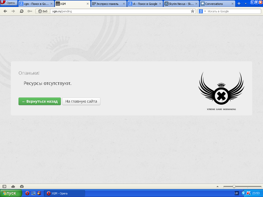This screenshot has height=197, width=263.
Task: Open the 23:53 system clock
Action: point(256,193)
